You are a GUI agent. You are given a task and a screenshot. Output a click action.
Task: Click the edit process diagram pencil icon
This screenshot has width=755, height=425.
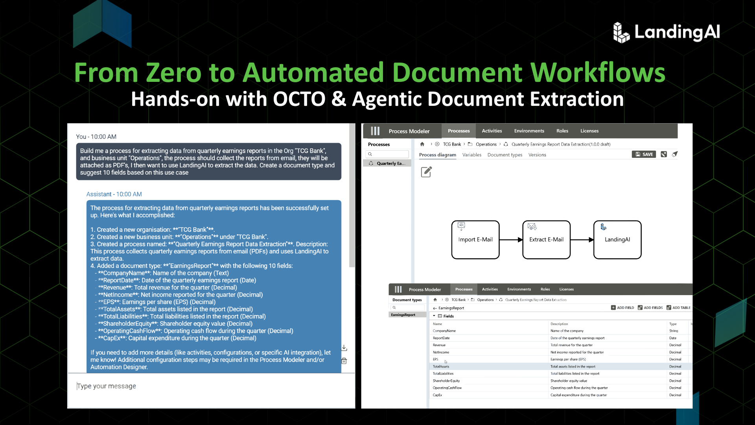click(426, 172)
